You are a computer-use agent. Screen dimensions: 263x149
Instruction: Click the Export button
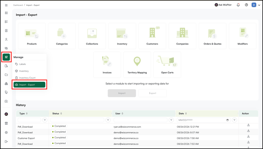(153, 93)
